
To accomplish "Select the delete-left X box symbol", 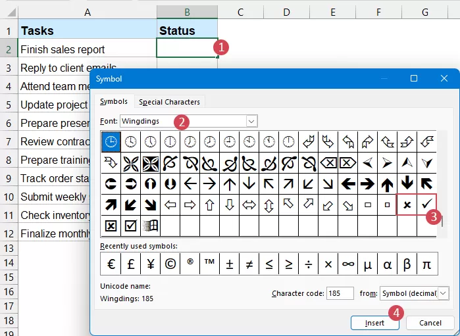I will [328, 163].
